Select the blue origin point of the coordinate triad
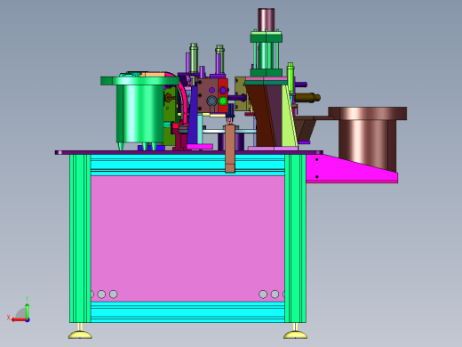 [x=28, y=320]
